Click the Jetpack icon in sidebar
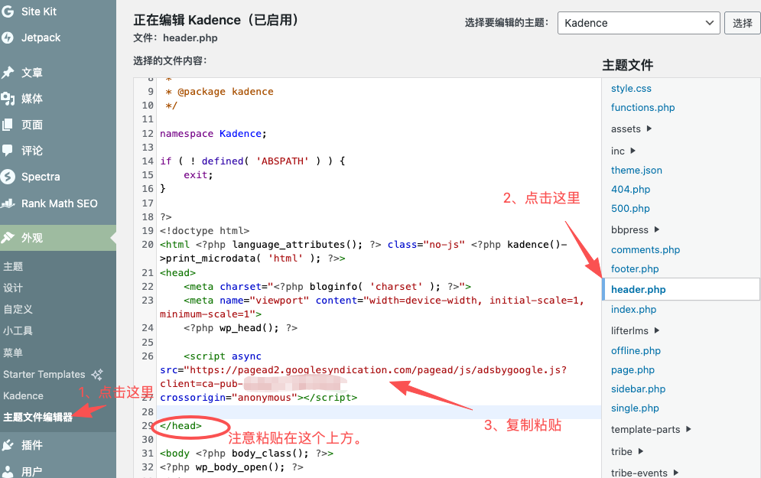Screen dimensions: 761x478 8,37
